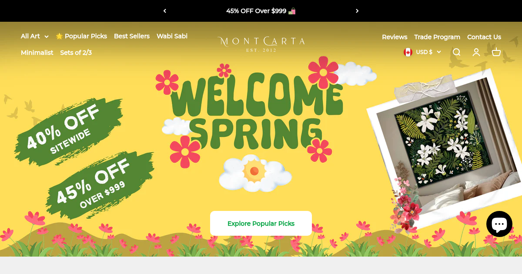Viewport: 522px width, 274px height.
Task: Open Best Sellers menu item
Action: (x=132, y=36)
